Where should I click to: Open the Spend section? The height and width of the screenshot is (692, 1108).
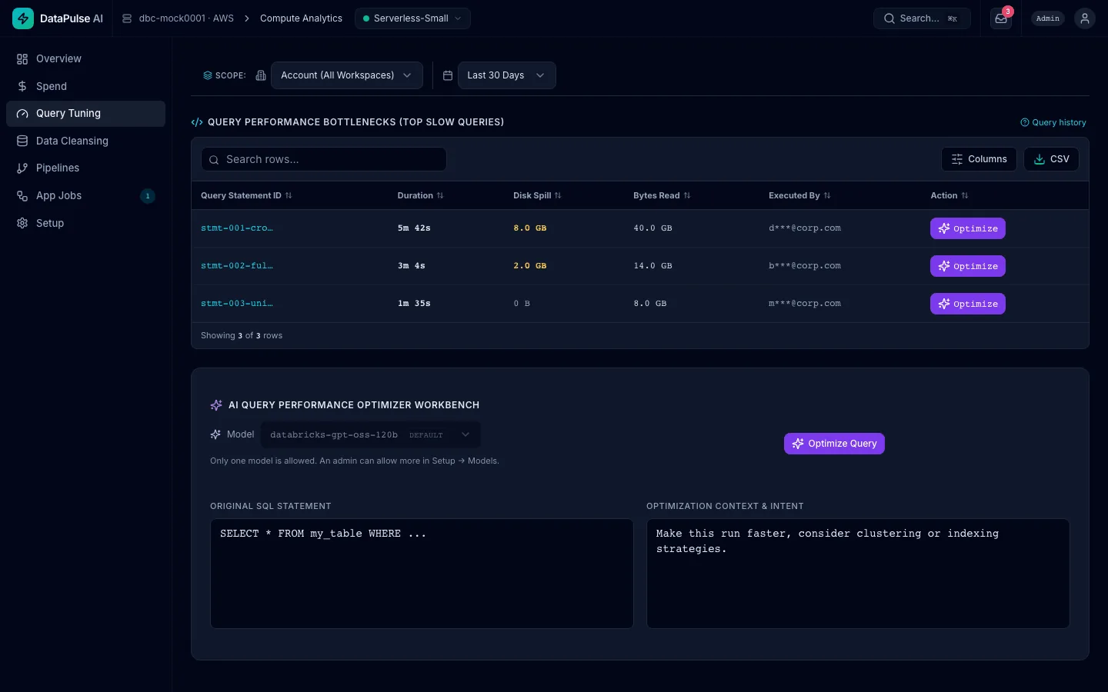(x=86, y=86)
